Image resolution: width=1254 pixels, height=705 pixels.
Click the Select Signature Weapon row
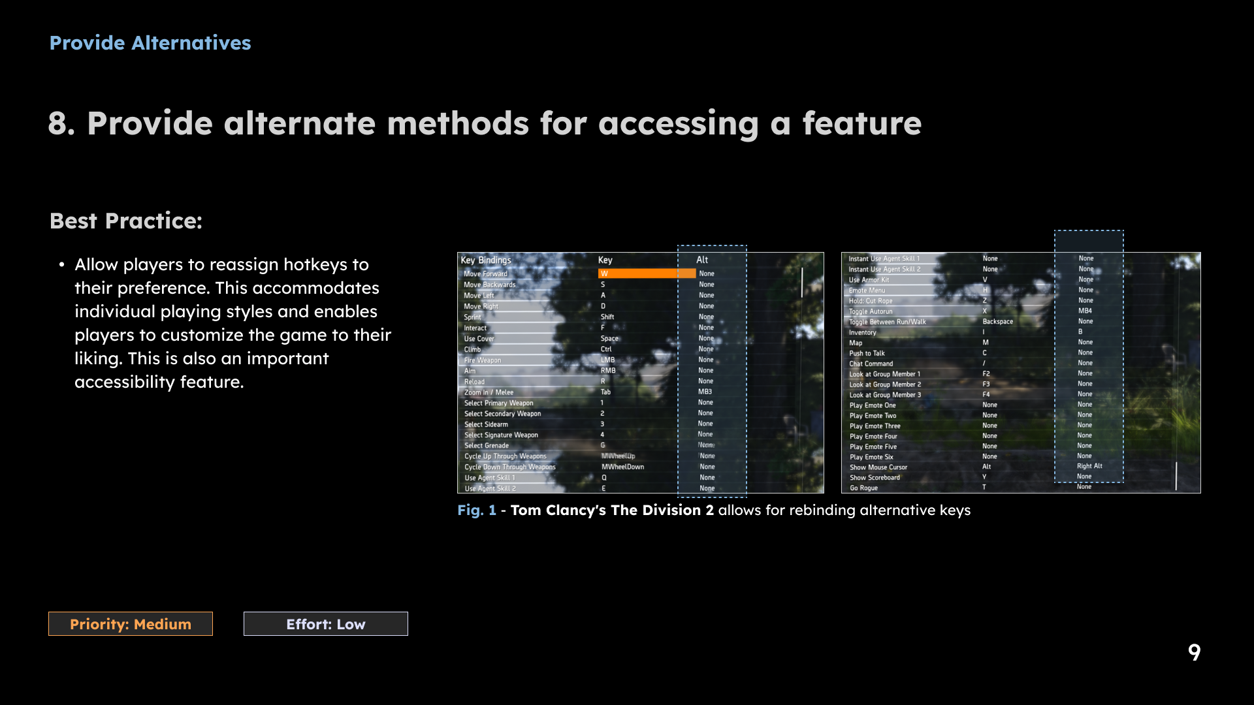pos(501,435)
